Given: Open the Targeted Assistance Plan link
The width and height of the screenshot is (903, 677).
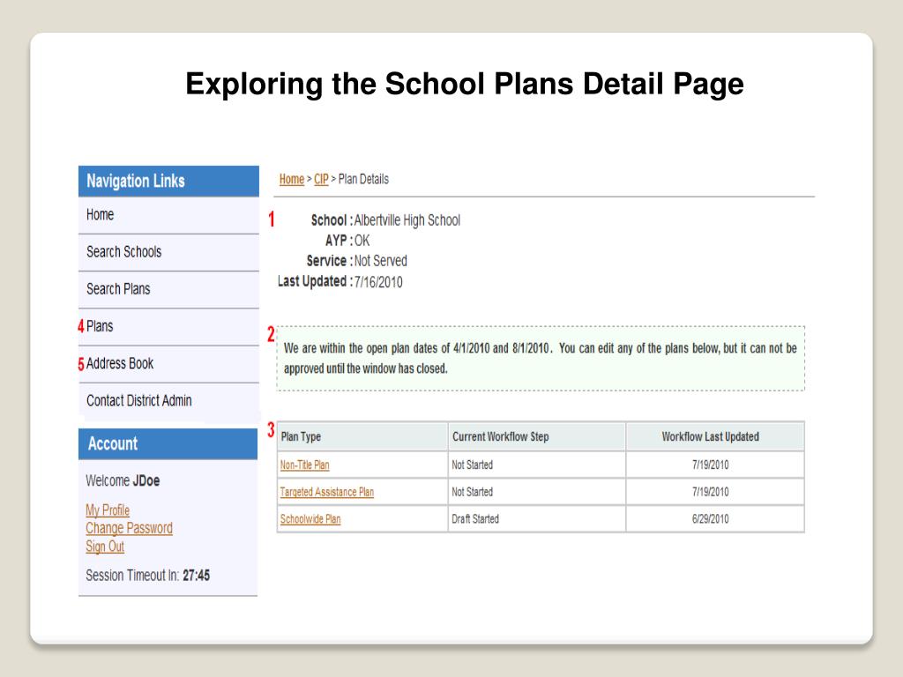Looking at the screenshot, I should click(326, 492).
